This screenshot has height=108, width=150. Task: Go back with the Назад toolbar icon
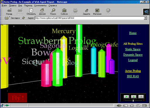pos(9,12)
